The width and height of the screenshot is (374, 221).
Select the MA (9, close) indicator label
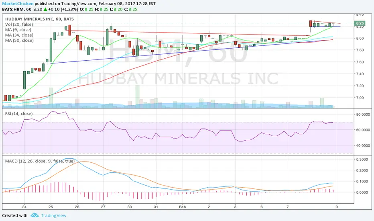point(18,30)
